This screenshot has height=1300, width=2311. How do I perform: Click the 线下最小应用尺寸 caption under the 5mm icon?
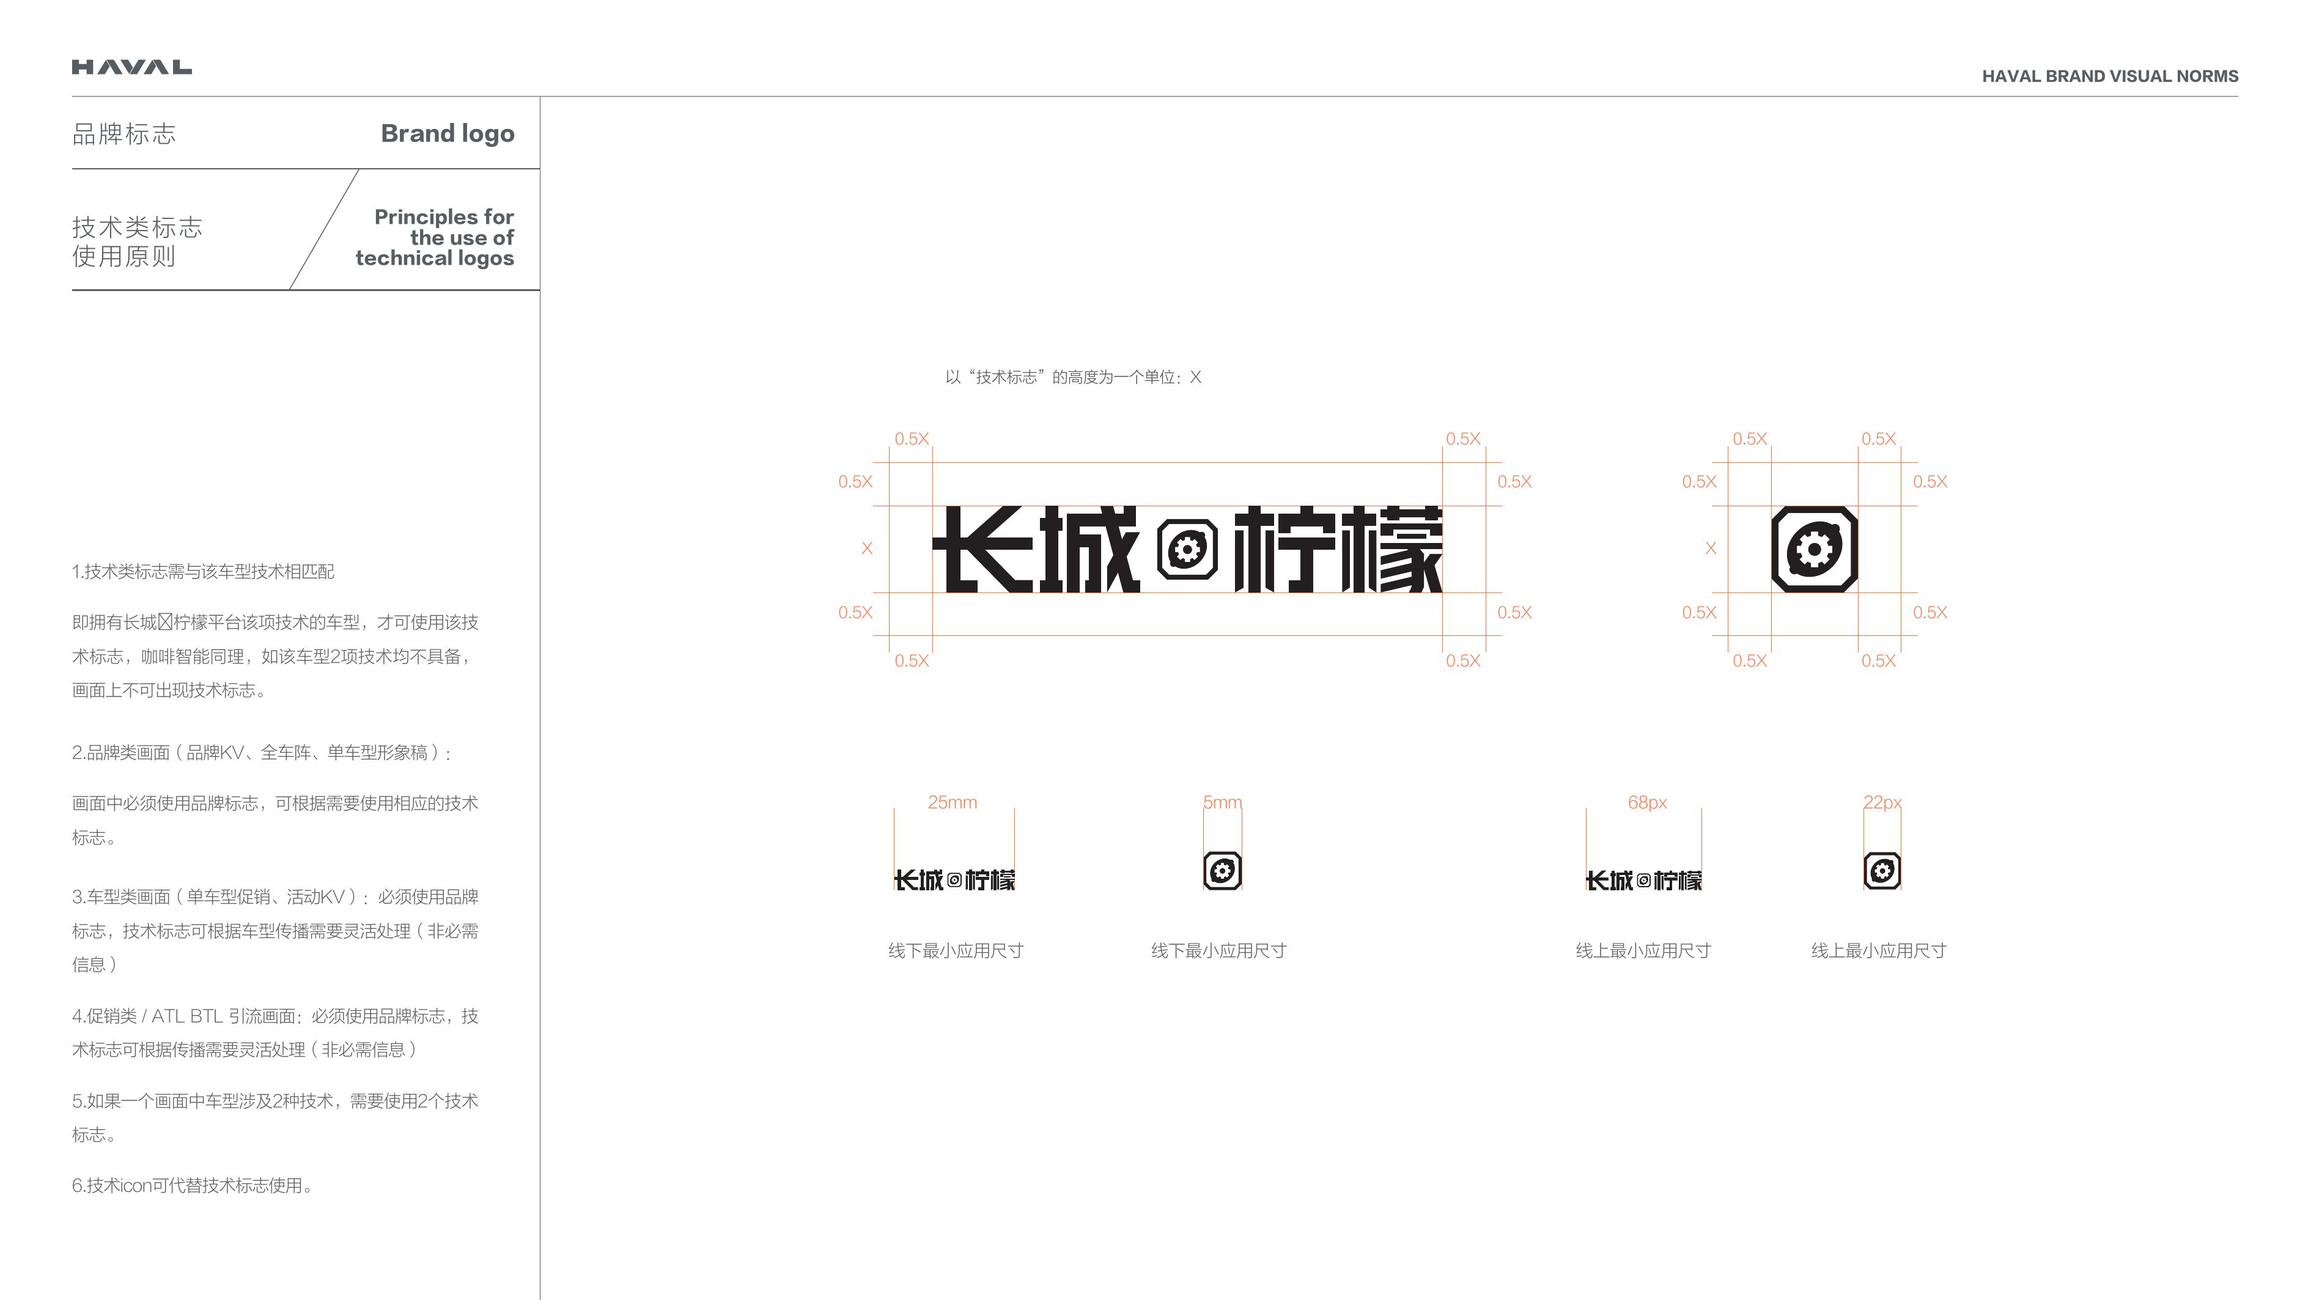click(1219, 950)
